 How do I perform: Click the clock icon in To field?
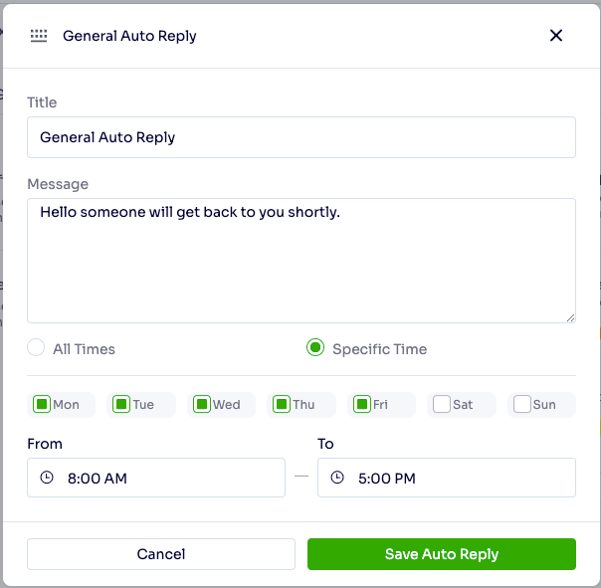point(337,478)
